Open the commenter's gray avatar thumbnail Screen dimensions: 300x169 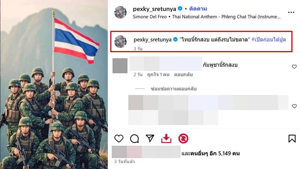pos(120,66)
